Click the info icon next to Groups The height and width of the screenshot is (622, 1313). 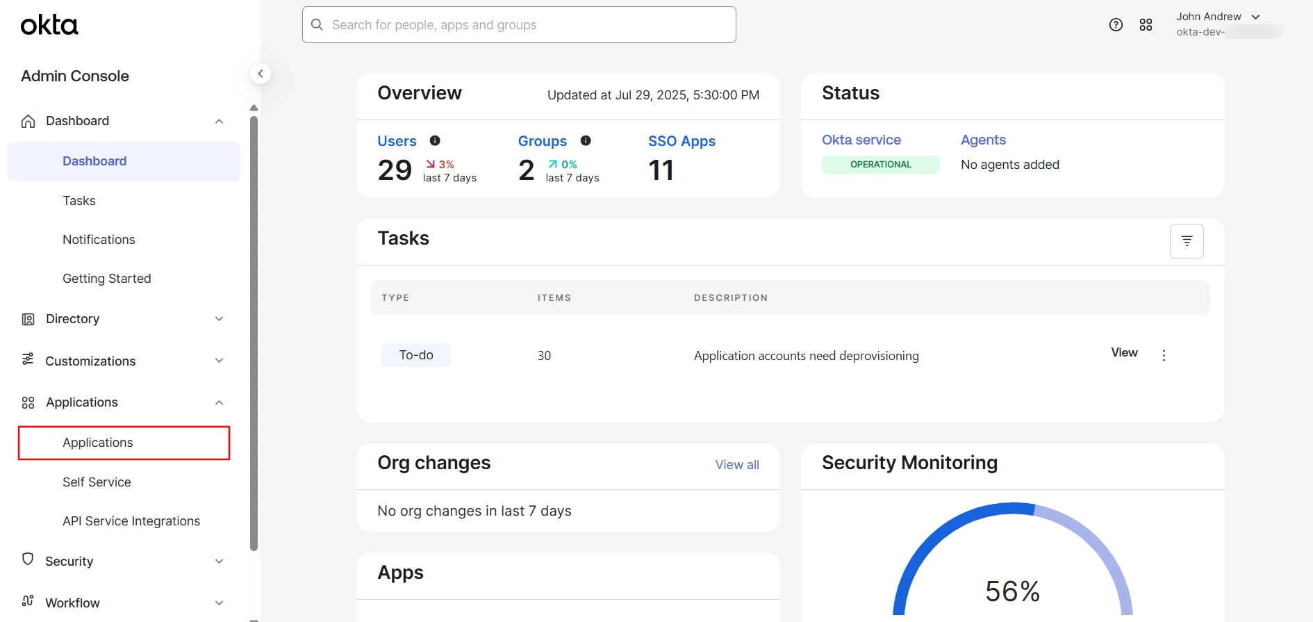[x=586, y=140]
